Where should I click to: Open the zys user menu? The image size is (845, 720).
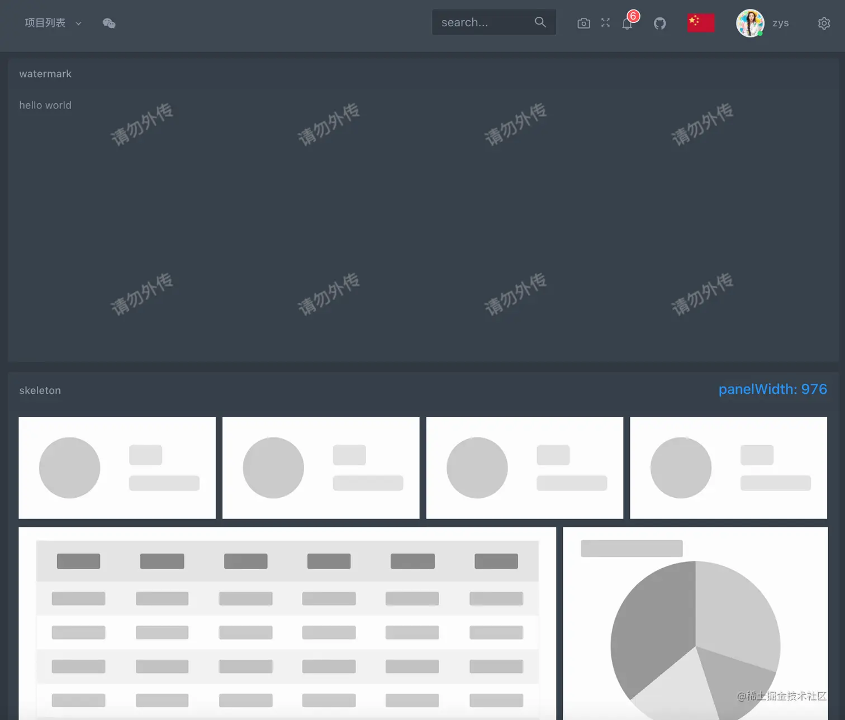780,23
